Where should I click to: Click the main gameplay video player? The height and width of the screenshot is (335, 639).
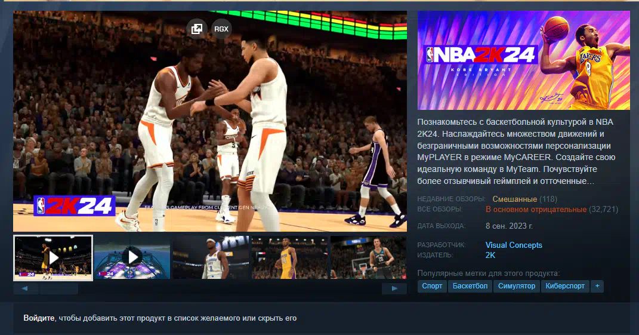tap(210, 121)
